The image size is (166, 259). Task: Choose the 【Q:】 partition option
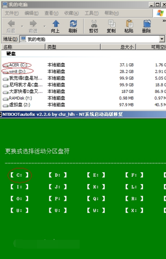pyautogui.click(x=96, y=198)
